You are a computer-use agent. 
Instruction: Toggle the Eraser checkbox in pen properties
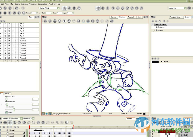pos(7,113)
